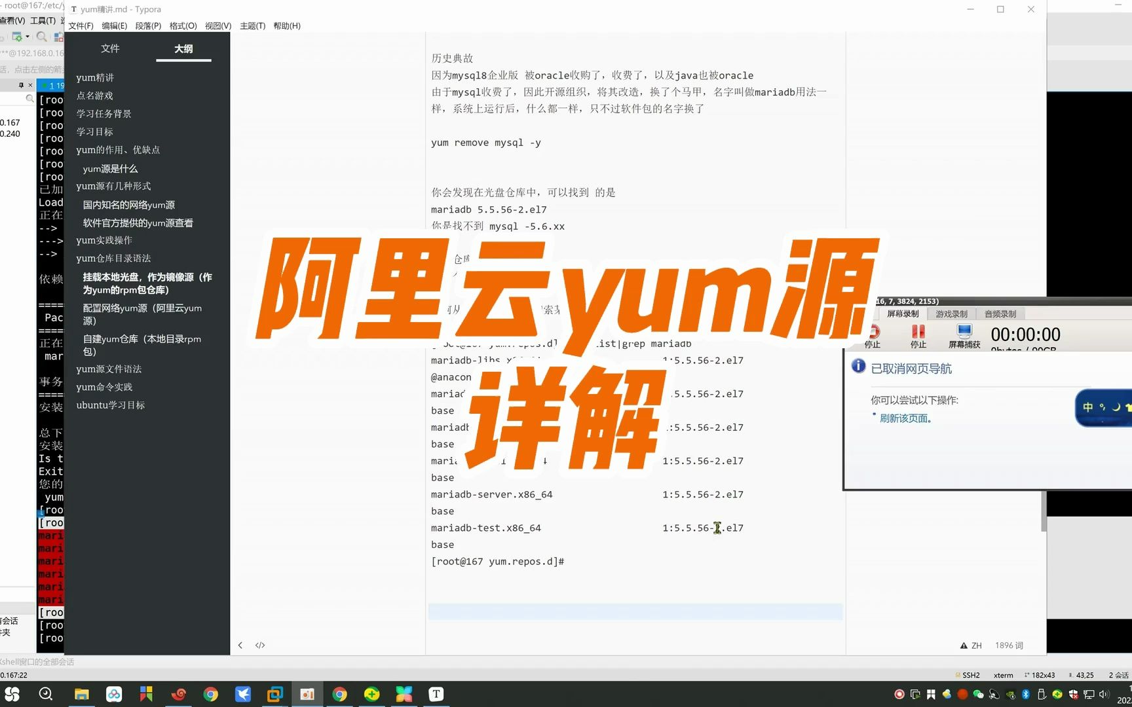Click the sidebar collapse arrow at Typora's bottom-left
This screenshot has height=707, width=1132.
tap(240, 645)
